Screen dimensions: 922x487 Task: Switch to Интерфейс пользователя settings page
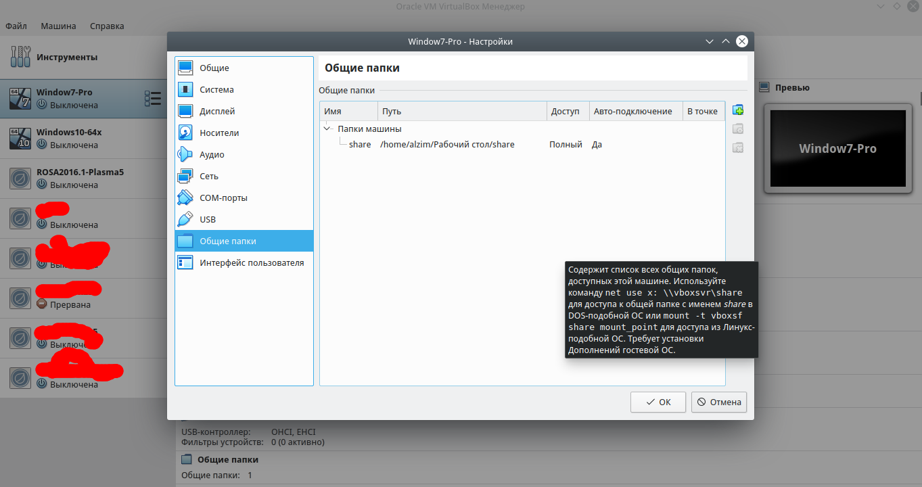click(x=244, y=262)
